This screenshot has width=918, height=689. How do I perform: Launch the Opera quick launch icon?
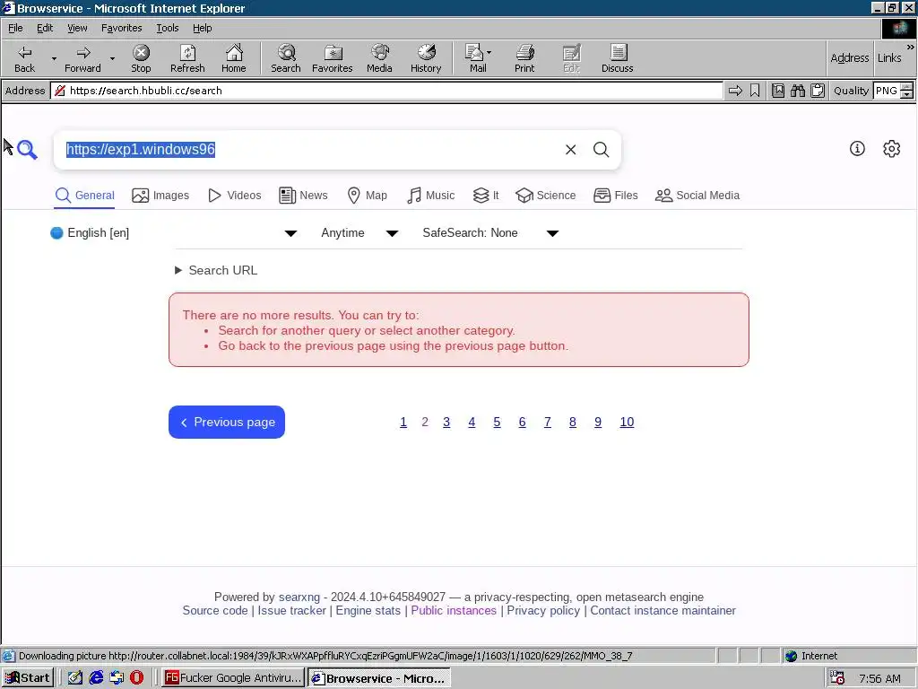[136, 678]
